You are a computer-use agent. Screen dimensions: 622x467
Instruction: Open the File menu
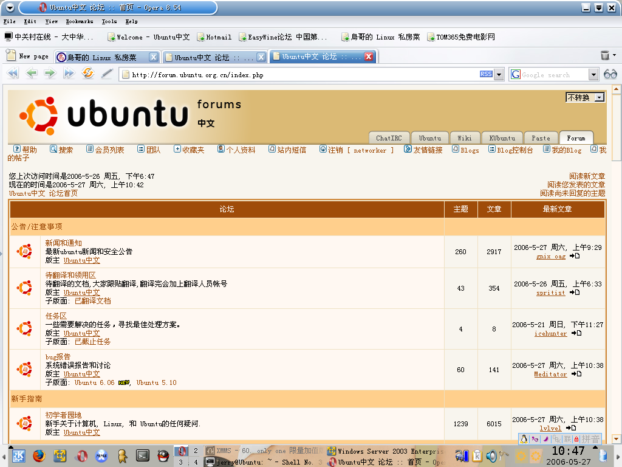tap(9, 21)
